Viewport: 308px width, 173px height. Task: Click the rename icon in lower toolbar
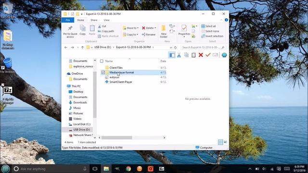[215, 55]
